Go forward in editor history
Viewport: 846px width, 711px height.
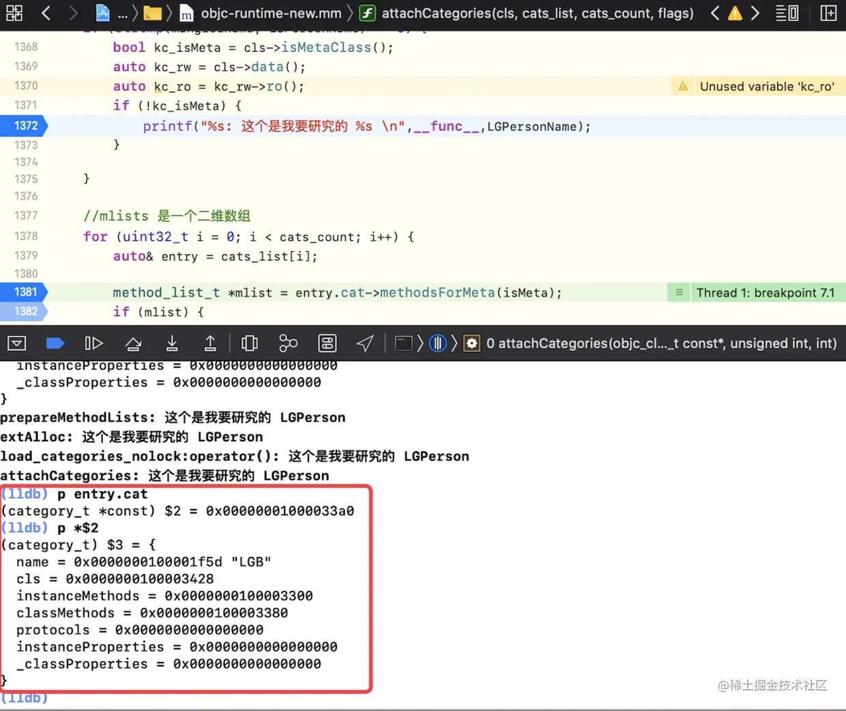(x=73, y=12)
